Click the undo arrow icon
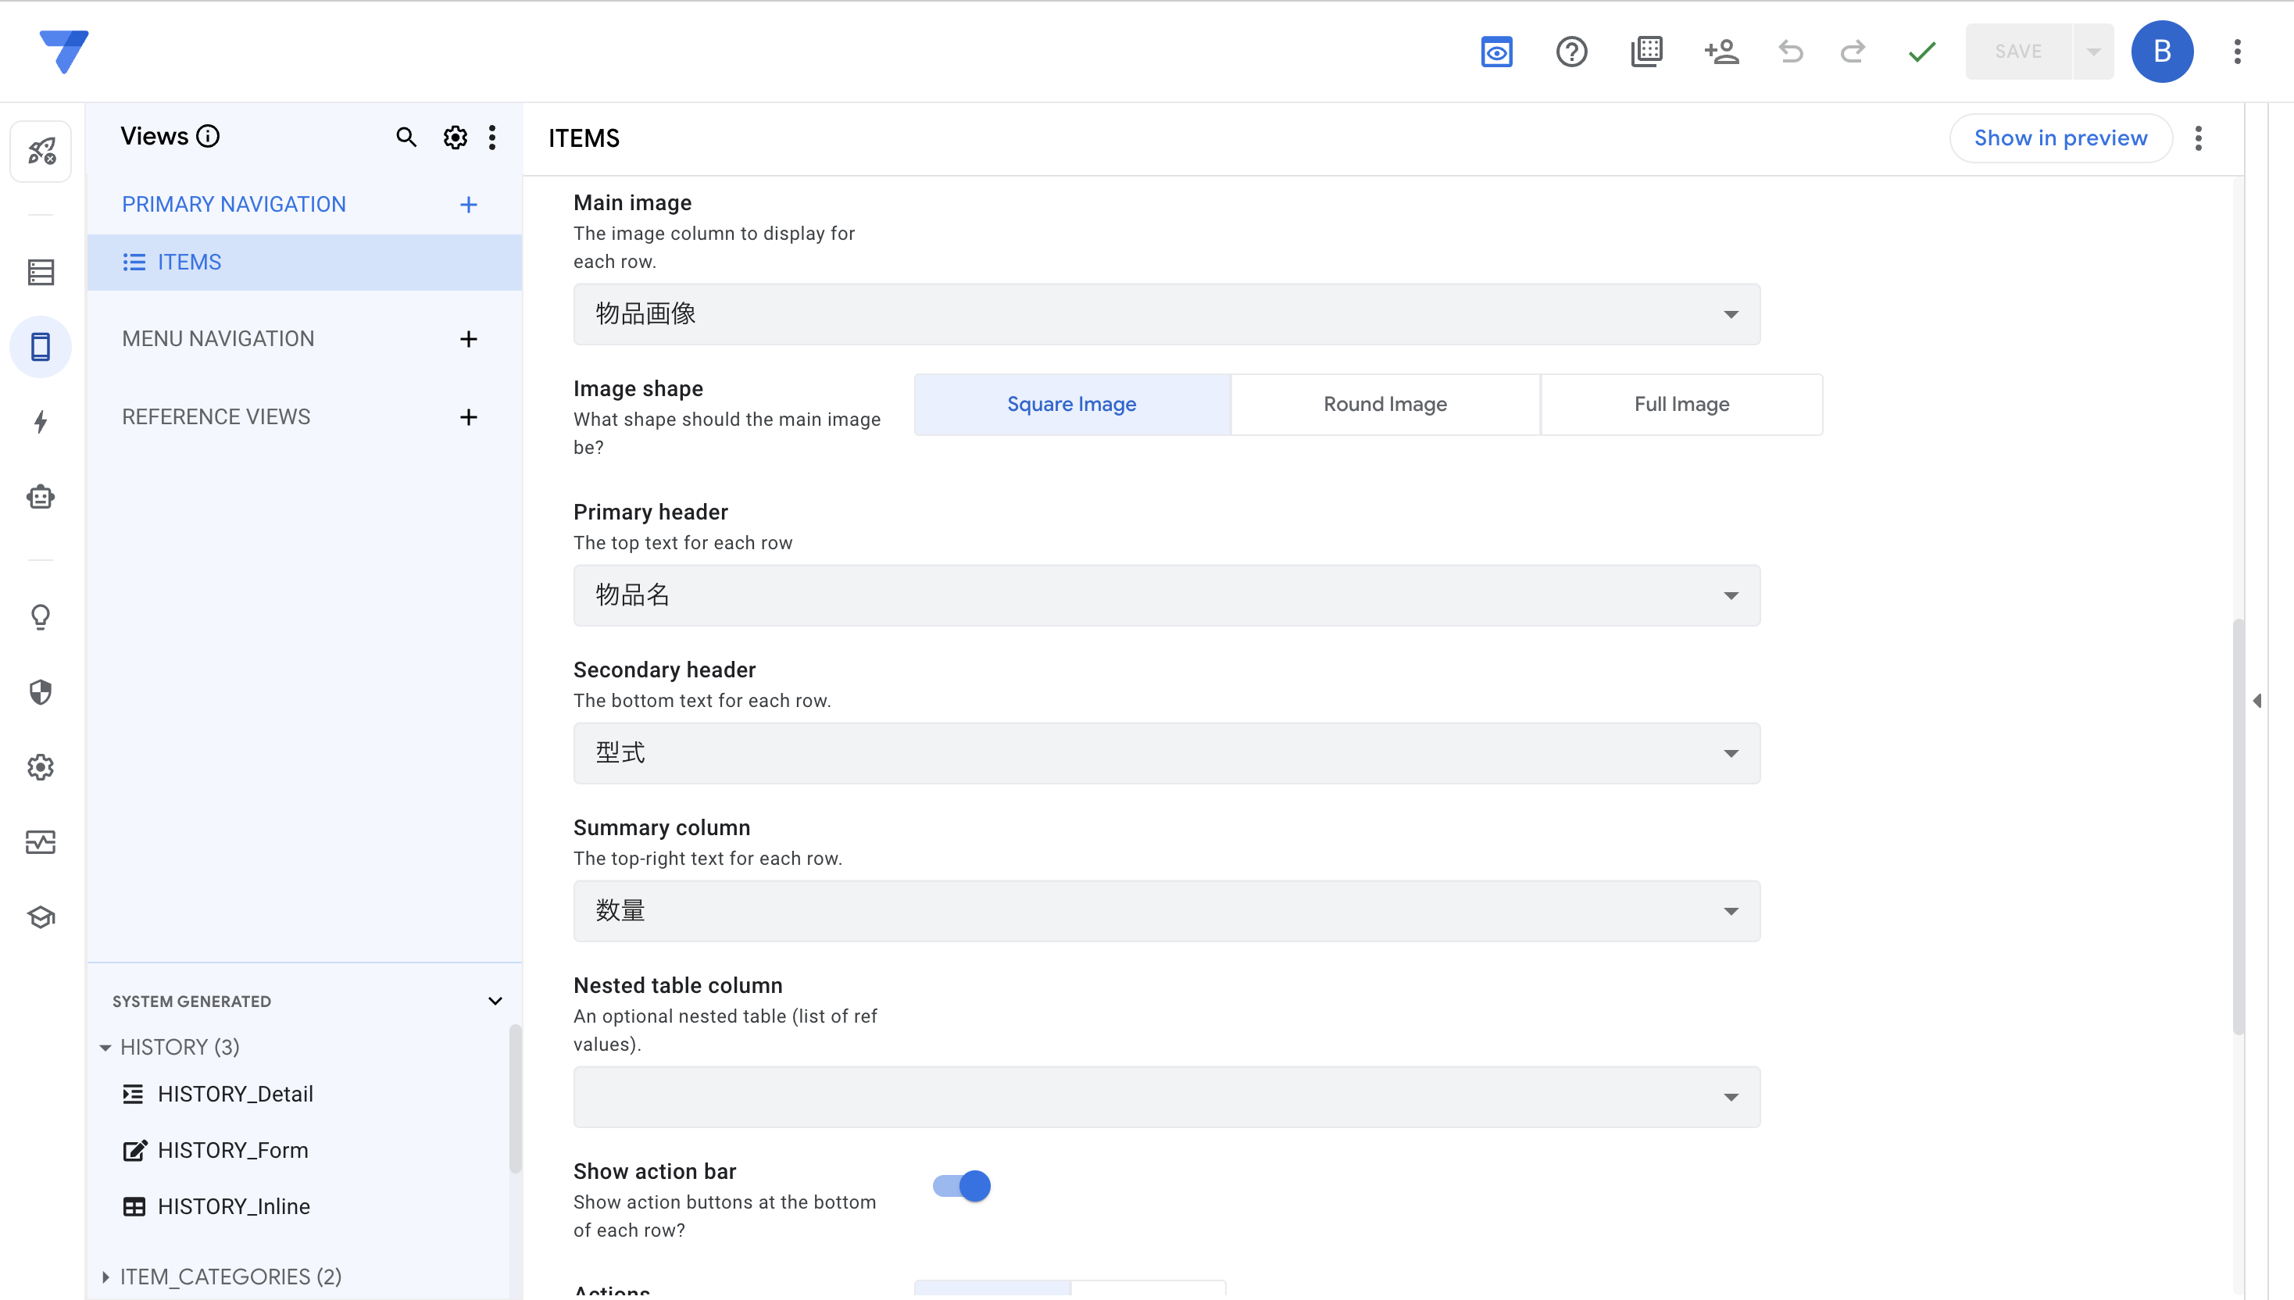2294x1300 pixels. coord(1790,52)
